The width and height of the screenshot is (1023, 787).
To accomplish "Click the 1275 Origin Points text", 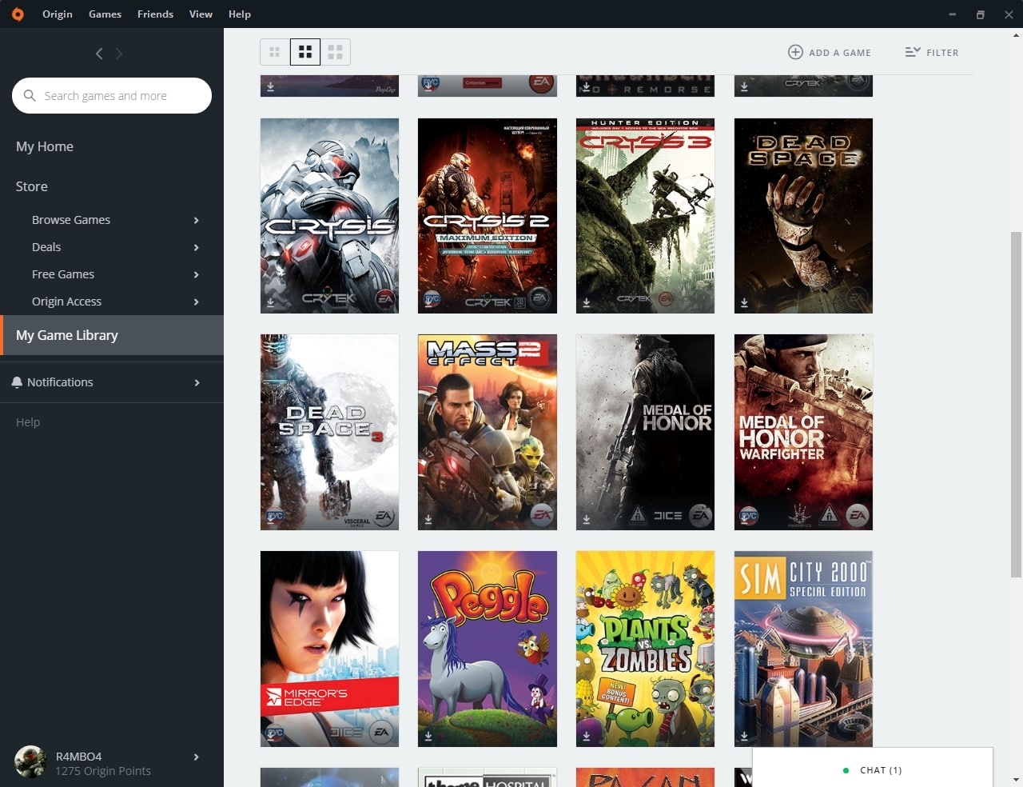I will click(x=103, y=771).
